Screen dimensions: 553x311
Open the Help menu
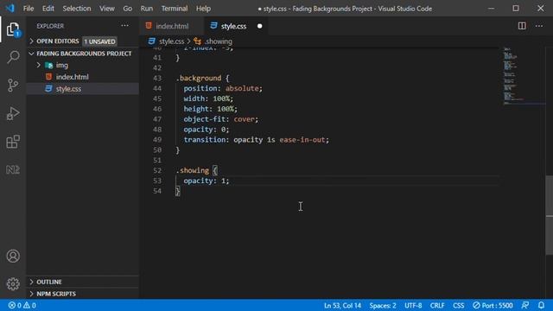pyautogui.click(x=203, y=9)
